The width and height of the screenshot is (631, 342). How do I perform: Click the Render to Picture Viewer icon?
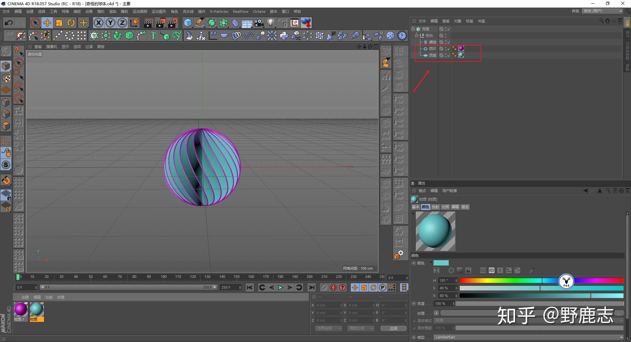pyautogui.click(x=161, y=23)
